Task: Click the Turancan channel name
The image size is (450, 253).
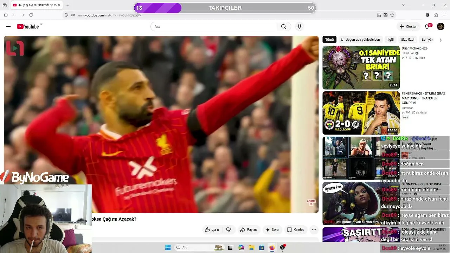Action: coord(408,108)
